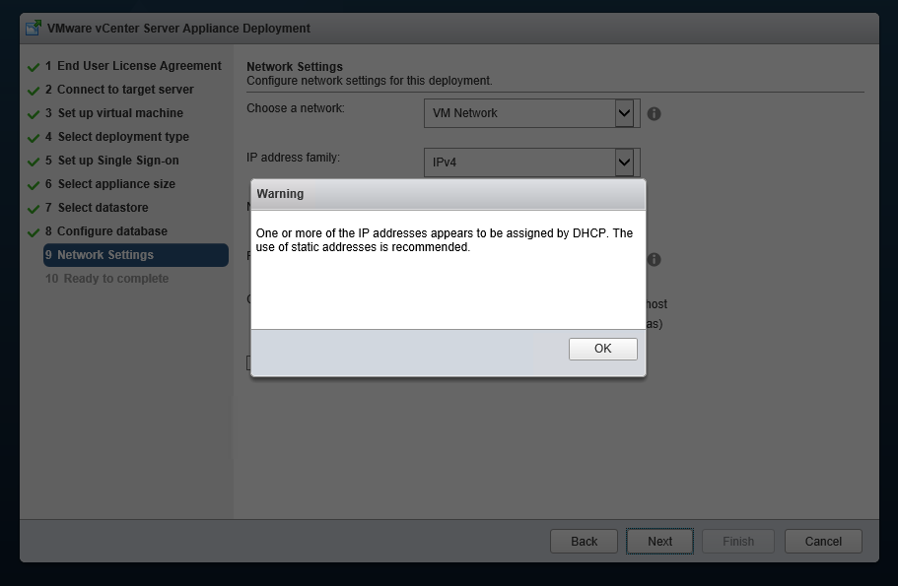Click the info icon partly hidden behind warning dialog
The image size is (898, 586).
(654, 259)
